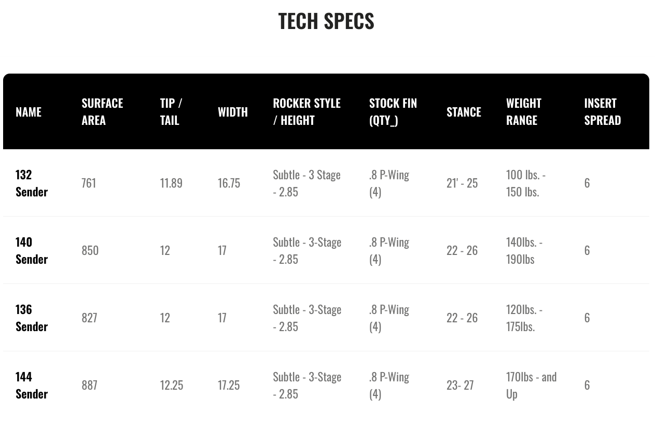The image size is (655, 427).
Task: Click the TECH SPECS heading
Action: click(326, 21)
